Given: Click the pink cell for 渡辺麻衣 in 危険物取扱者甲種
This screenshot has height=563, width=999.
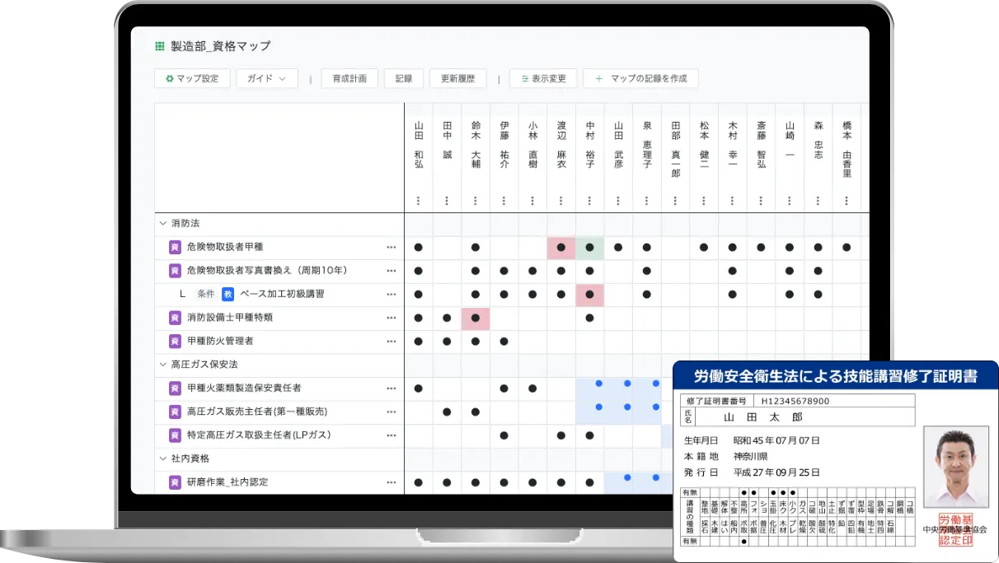Looking at the screenshot, I should click(561, 247).
